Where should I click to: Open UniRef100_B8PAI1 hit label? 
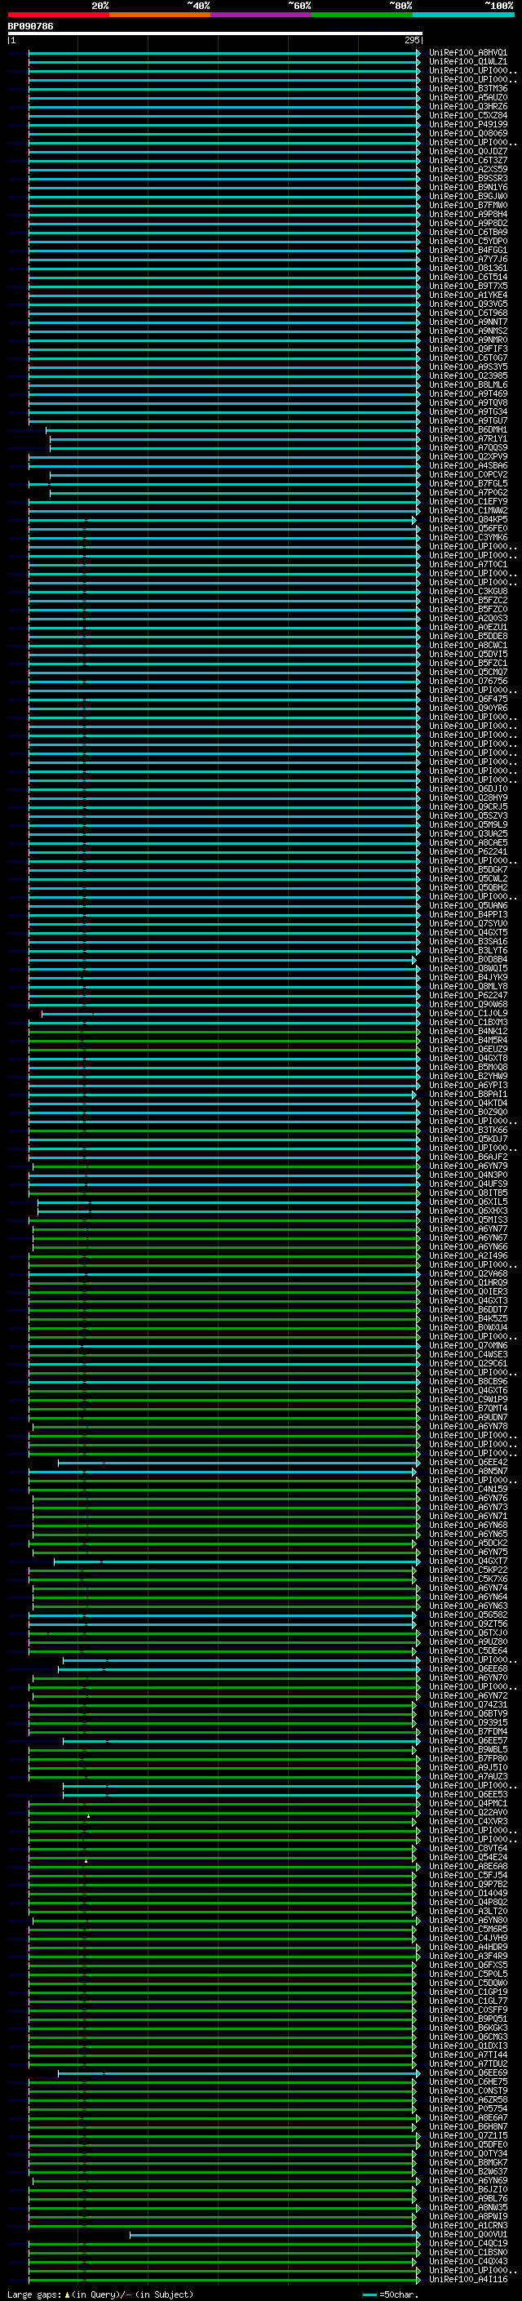tap(468, 1095)
